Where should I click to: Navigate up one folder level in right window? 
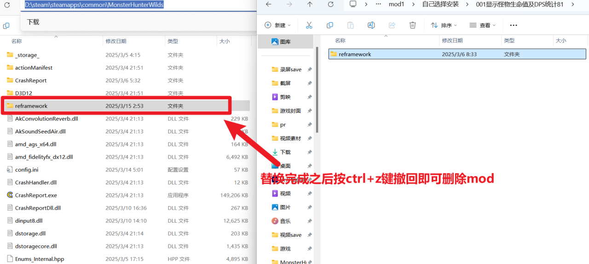click(x=310, y=4)
